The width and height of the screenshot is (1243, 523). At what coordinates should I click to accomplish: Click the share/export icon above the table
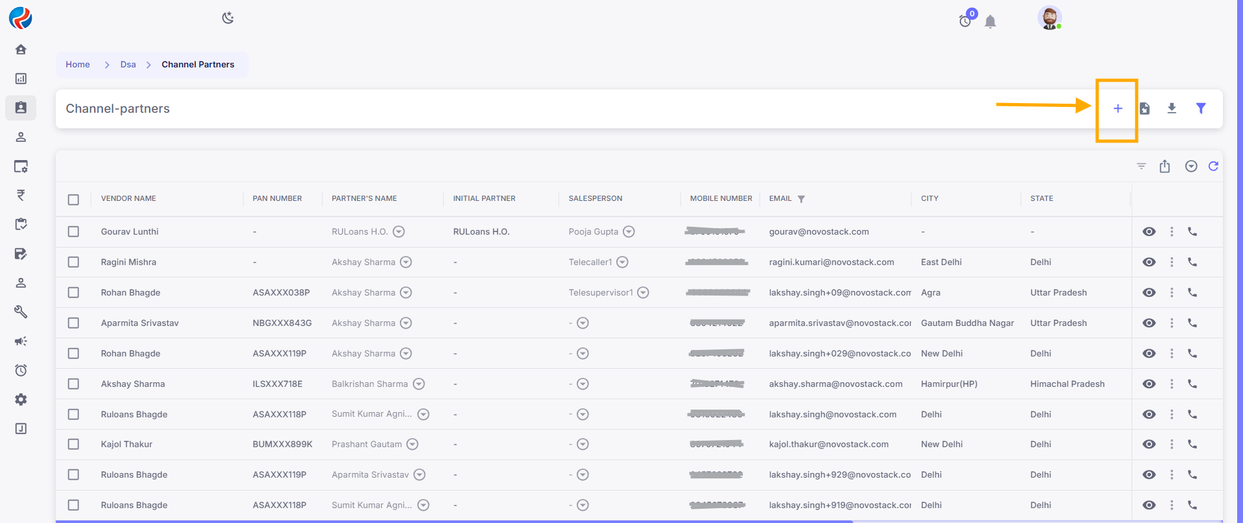(1165, 167)
